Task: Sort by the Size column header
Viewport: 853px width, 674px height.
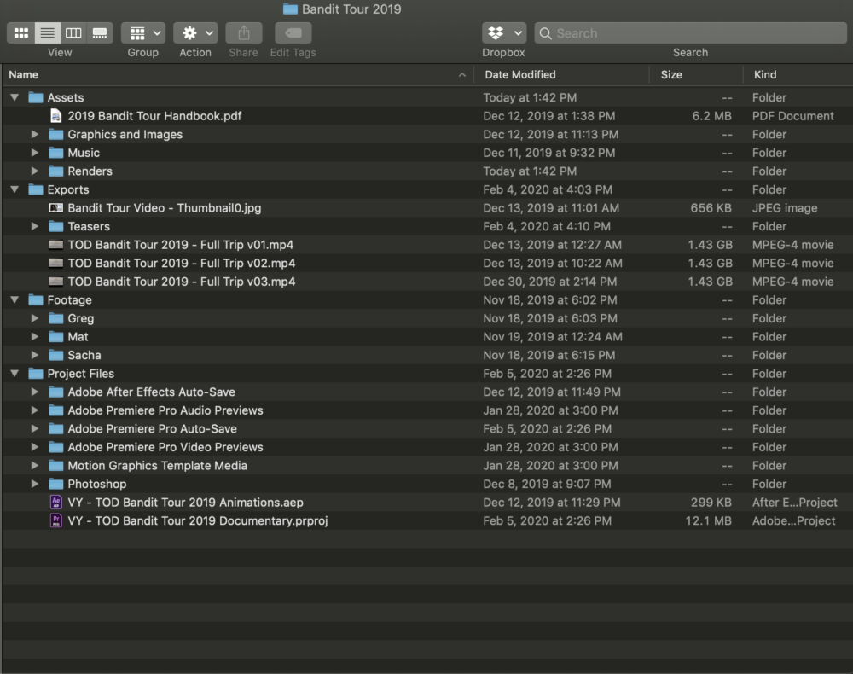Action: pyautogui.click(x=696, y=74)
